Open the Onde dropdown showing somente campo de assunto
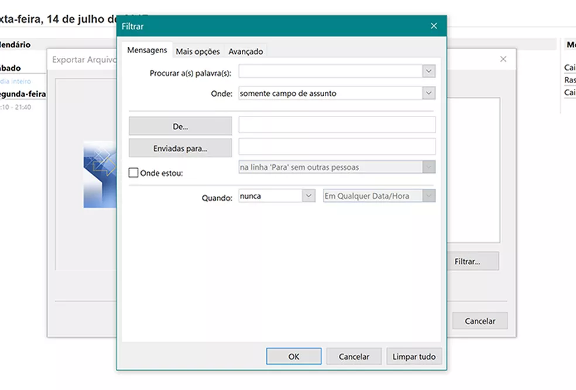This screenshot has width=576, height=390. pos(337,93)
